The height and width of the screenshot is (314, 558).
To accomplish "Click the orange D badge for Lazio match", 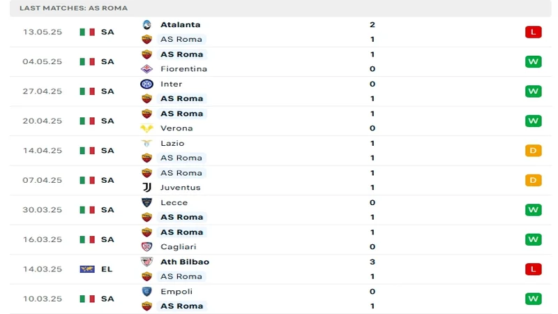I will click(534, 151).
